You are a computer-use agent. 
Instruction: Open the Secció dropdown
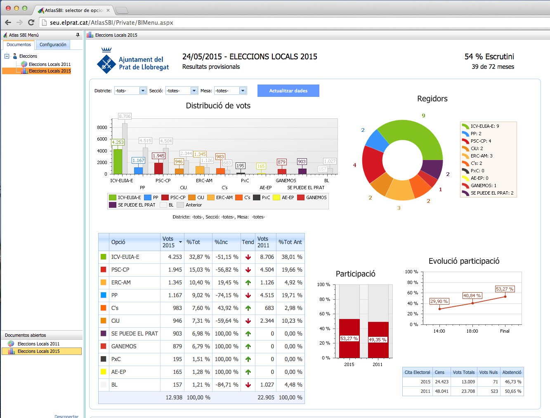coord(194,91)
